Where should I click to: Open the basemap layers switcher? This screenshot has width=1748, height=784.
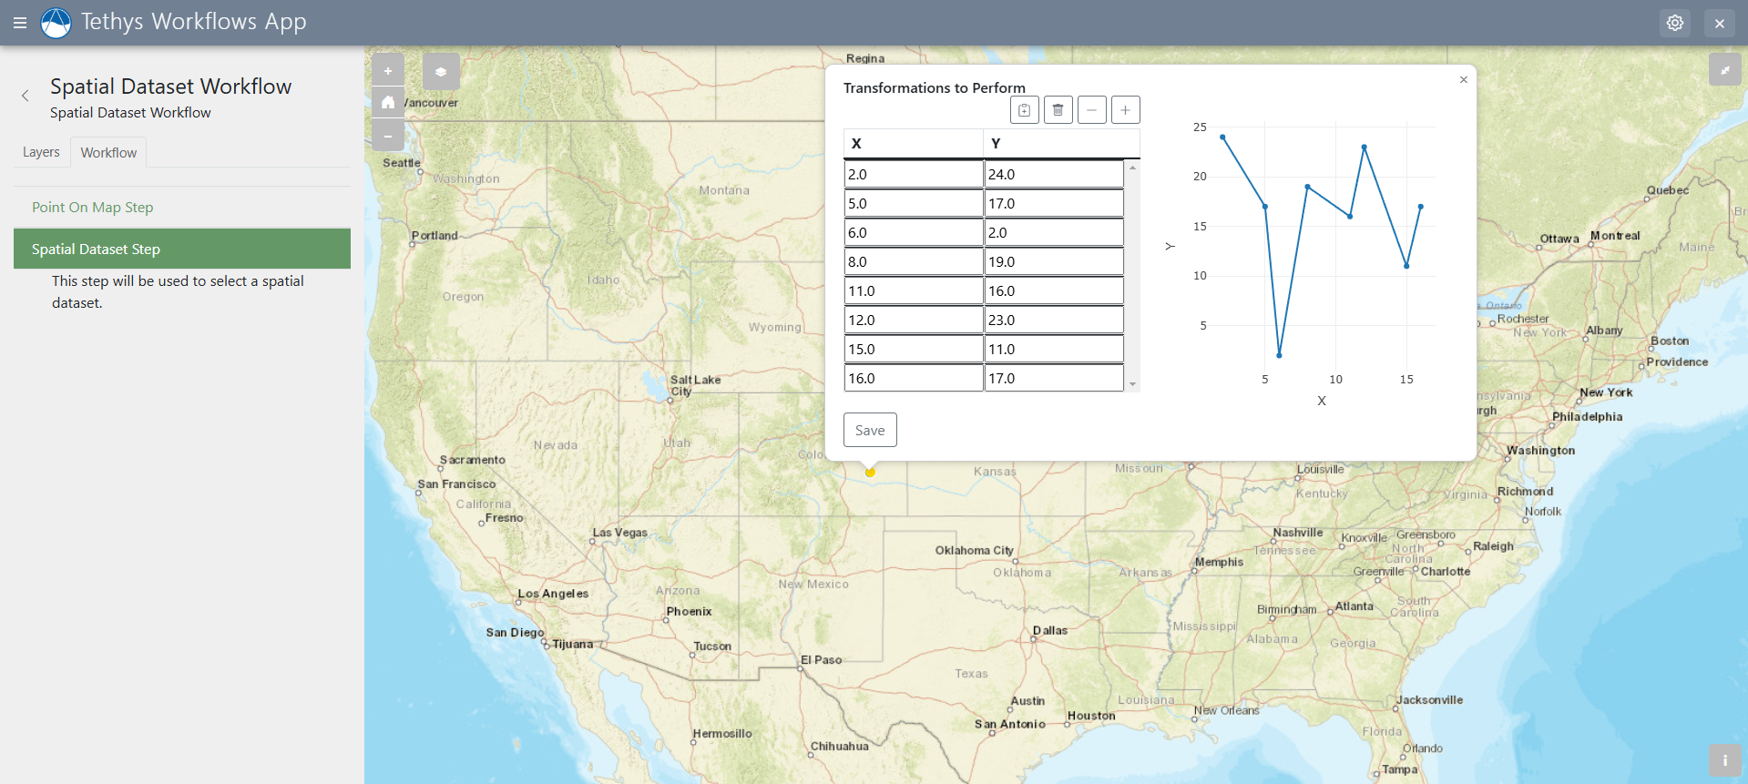pyautogui.click(x=441, y=71)
